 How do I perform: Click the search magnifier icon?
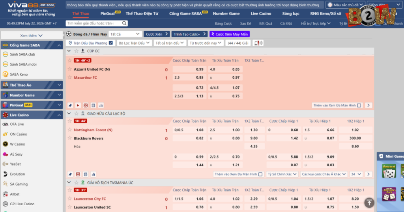[x=124, y=23]
